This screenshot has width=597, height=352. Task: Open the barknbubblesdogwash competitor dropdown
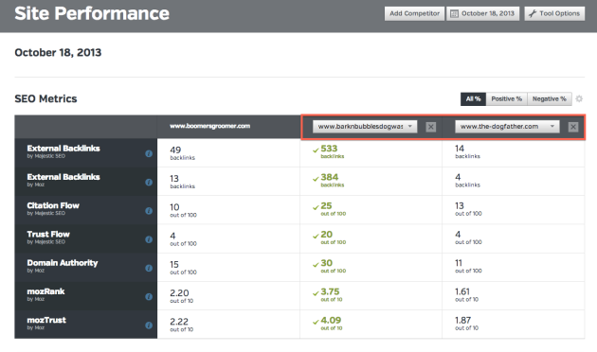tap(365, 127)
